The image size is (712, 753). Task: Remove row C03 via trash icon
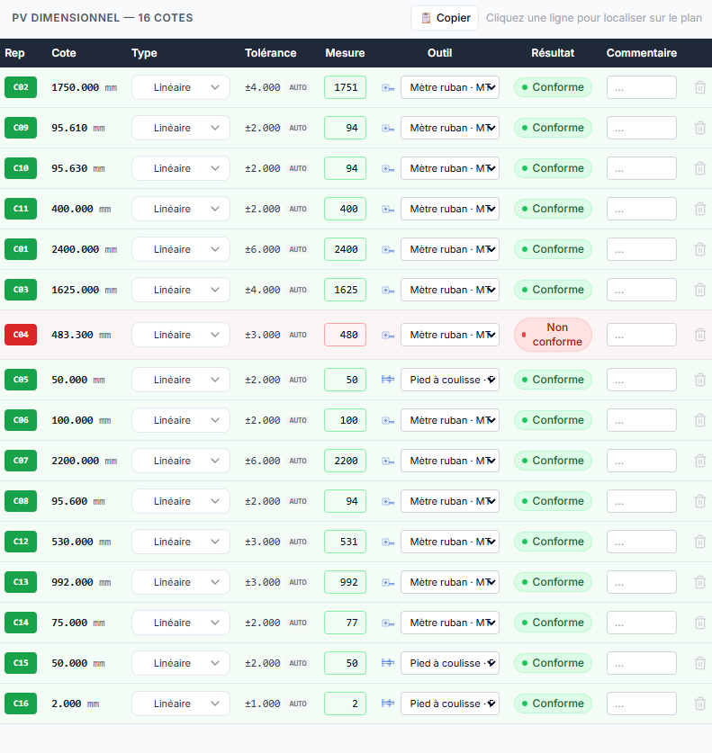(700, 290)
